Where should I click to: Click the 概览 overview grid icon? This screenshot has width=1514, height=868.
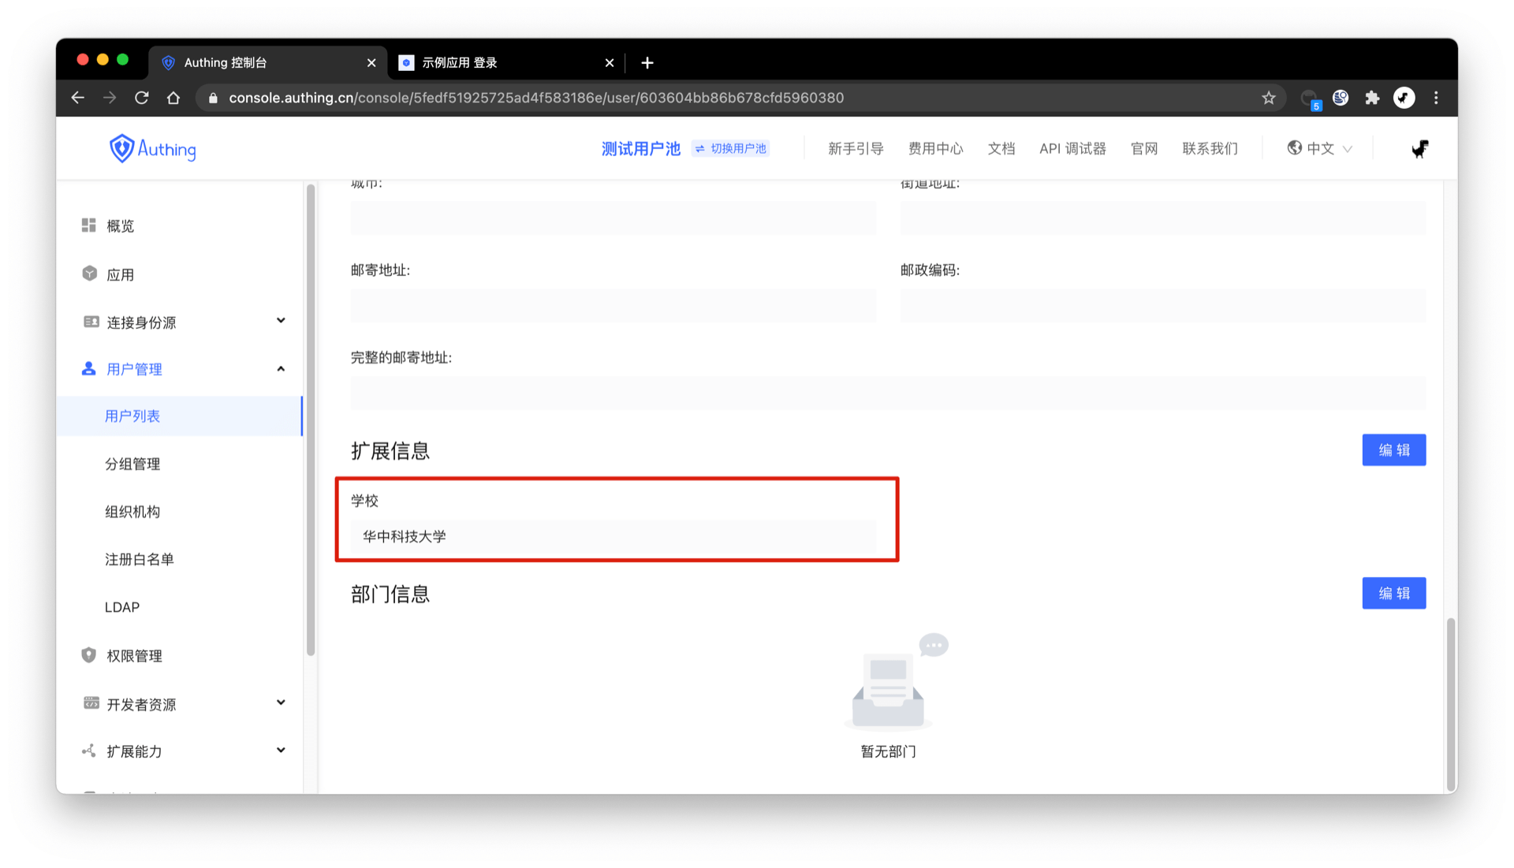click(88, 225)
